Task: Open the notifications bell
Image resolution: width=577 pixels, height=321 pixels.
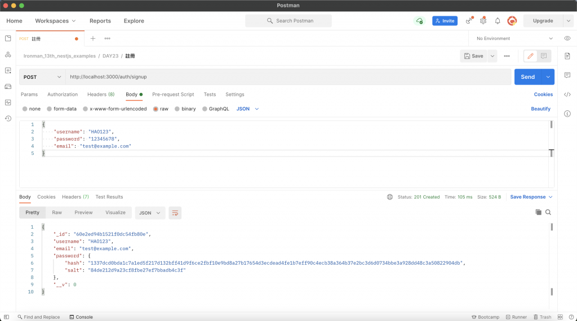Action: tap(498, 21)
